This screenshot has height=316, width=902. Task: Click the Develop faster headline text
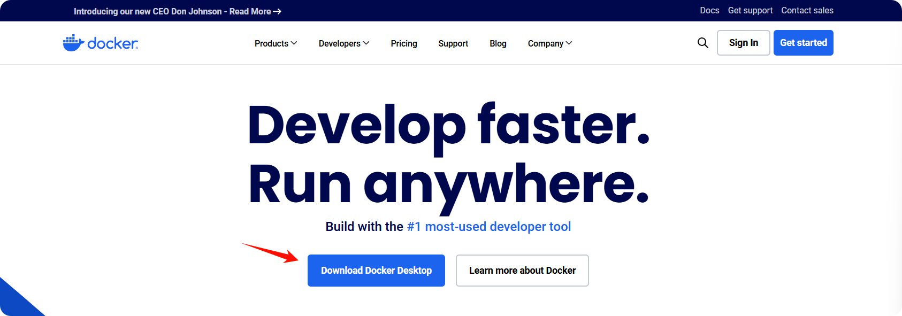[448, 126]
